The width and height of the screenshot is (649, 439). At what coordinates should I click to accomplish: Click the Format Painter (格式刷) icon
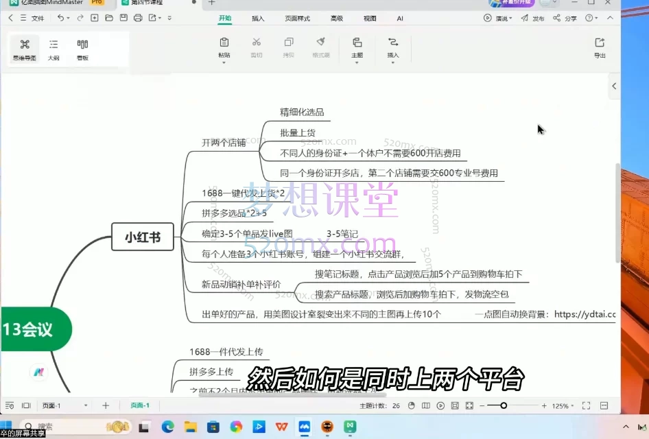click(x=321, y=47)
